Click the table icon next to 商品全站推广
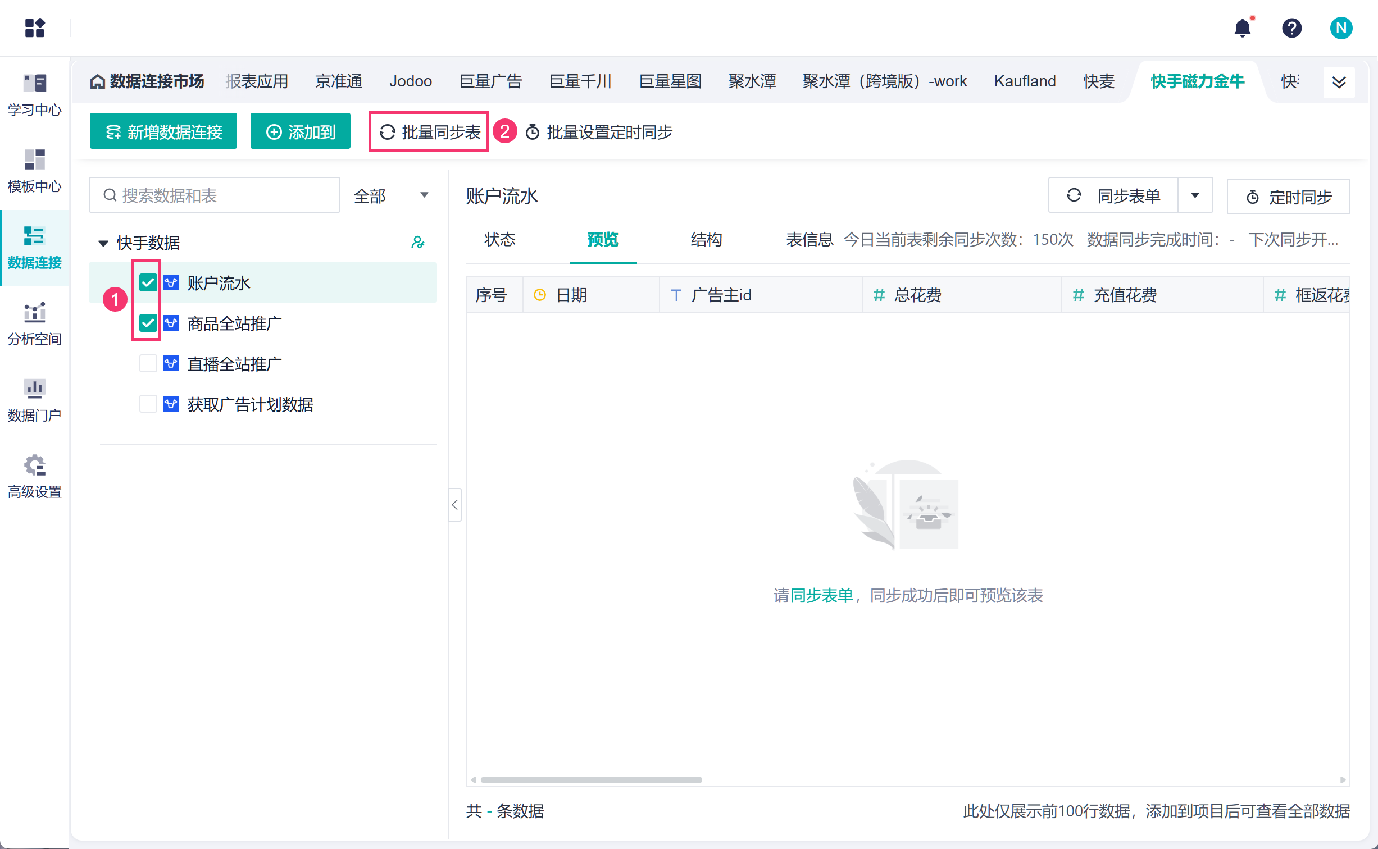 pyautogui.click(x=171, y=323)
